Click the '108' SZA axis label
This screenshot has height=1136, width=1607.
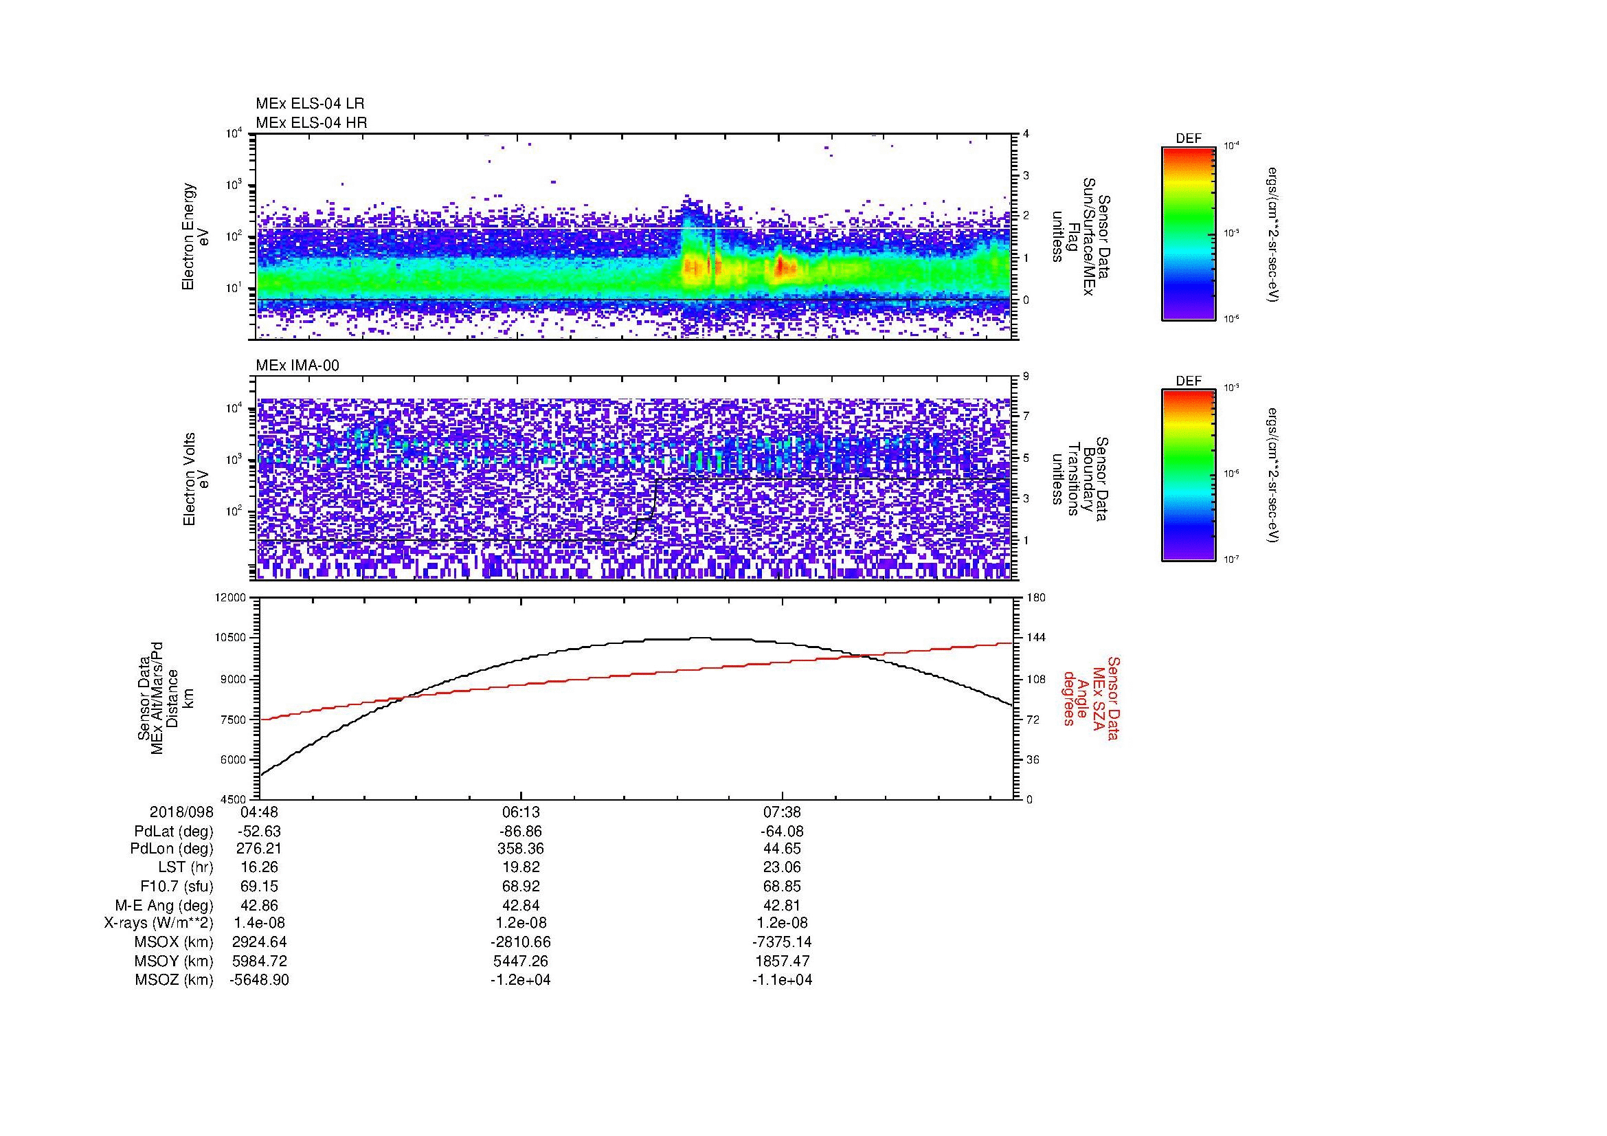pyautogui.click(x=1036, y=679)
